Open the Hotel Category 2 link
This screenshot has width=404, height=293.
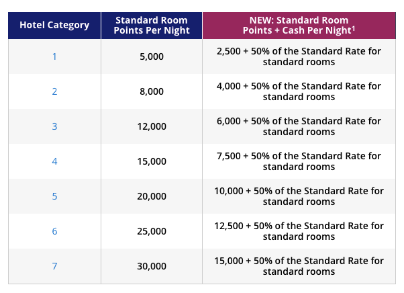click(x=54, y=91)
